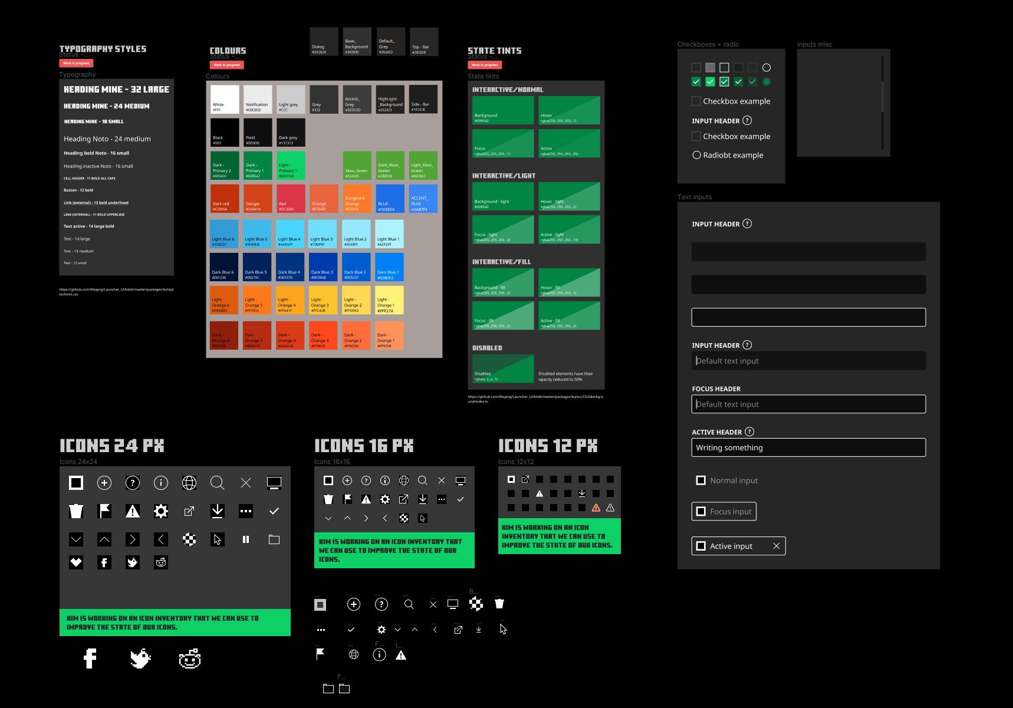Click the download arrow icon in the Icons 24x24 panel
Viewport: 1013px width, 708px height.
(x=218, y=511)
